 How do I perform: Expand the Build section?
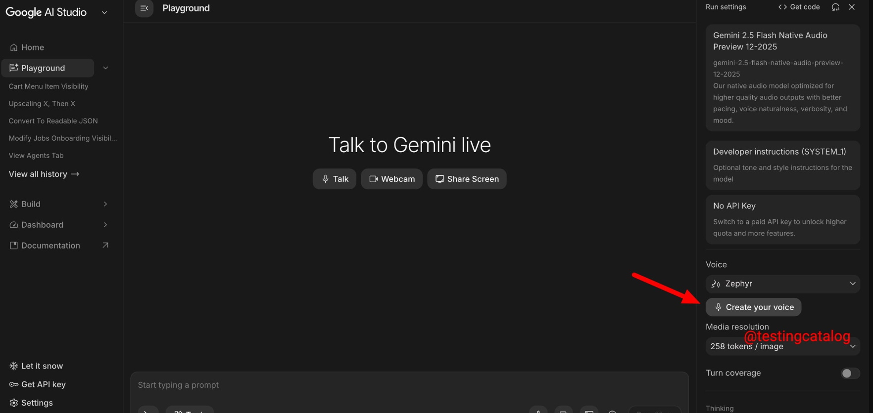coord(105,204)
